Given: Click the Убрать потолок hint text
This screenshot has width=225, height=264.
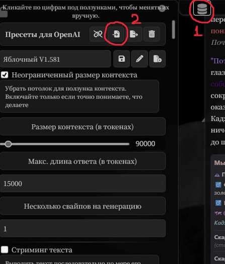Looking at the screenshot, I should point(74,97).
